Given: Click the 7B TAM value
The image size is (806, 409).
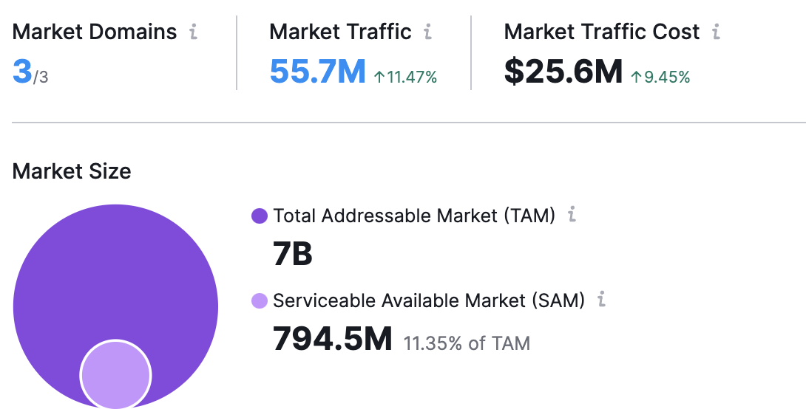Looking at the screenshot, I should (293, 255).
